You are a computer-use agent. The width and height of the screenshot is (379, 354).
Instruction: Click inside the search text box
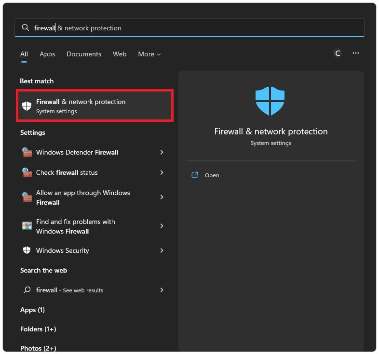coord(193,28)
